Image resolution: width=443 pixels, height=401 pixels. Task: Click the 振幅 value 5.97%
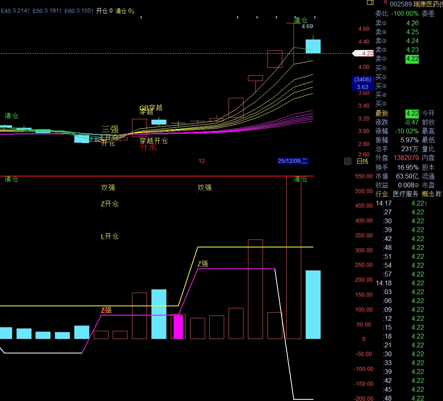click(409, 140)
